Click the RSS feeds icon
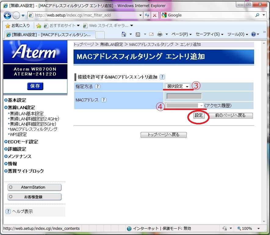This screenshot has width=270, height=235. (138, 34)
